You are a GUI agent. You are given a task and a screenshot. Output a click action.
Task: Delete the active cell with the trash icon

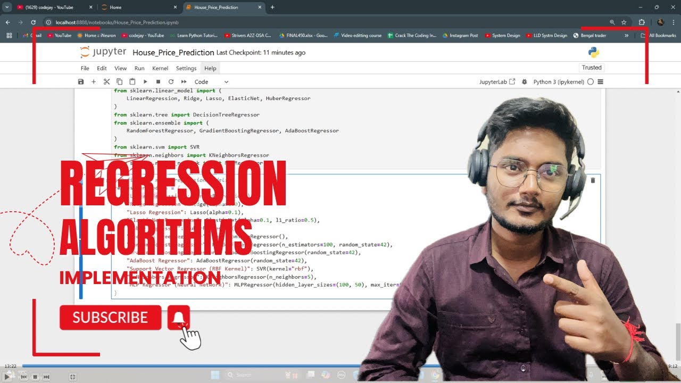pos(593,180)
